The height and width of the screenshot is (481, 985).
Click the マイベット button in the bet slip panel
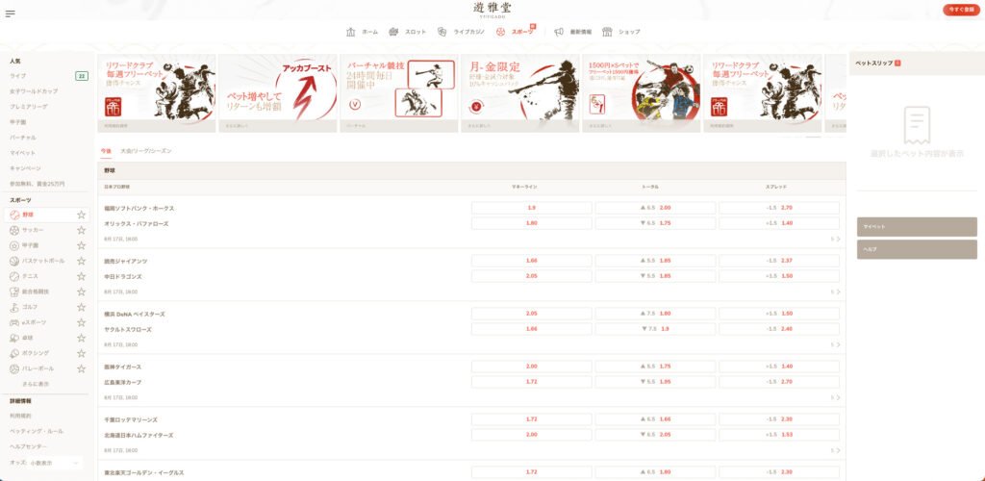[917, 226]
